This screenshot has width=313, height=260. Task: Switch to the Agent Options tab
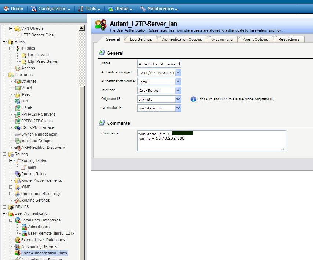(255, 39)
